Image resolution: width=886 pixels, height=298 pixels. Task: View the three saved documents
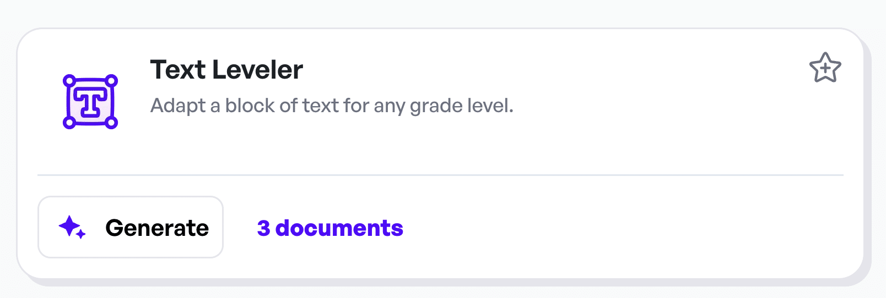pyautogui.click(x=330, y=228)
